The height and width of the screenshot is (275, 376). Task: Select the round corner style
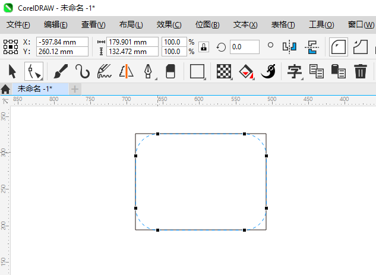pos(339,47)
